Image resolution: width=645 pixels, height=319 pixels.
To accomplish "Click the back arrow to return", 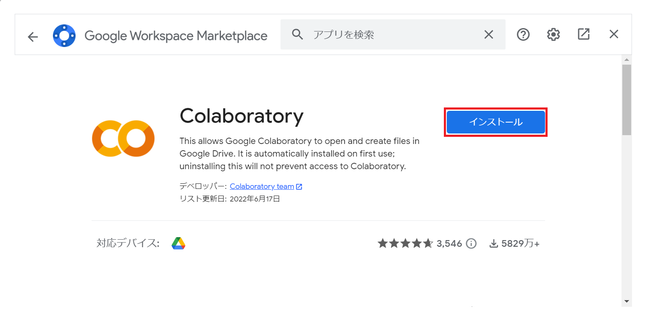I will tap(32, 37).
